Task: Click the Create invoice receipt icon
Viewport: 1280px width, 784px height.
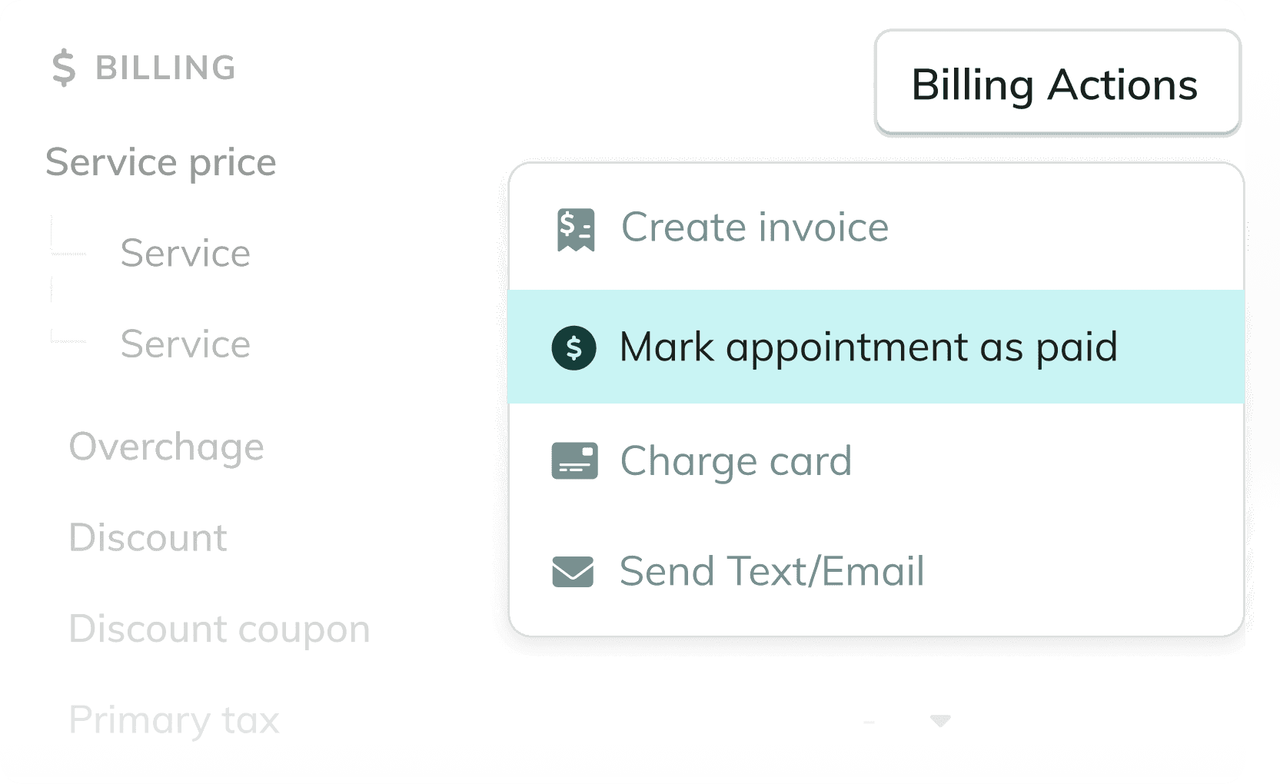Action: [576, 228]
